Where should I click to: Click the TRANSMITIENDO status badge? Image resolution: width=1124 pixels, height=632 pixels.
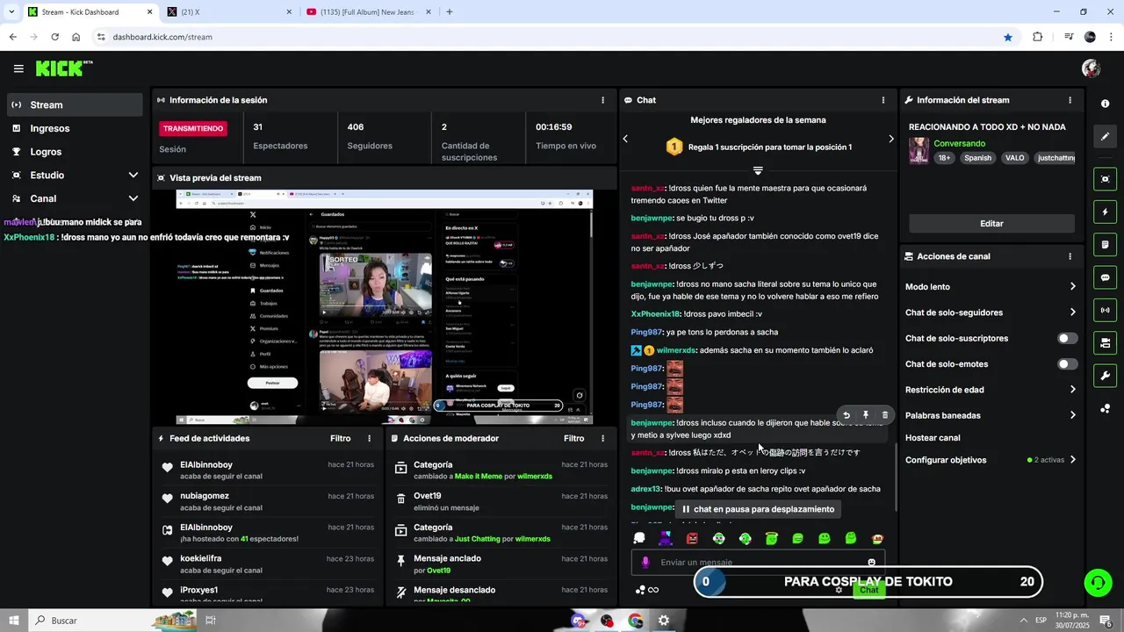click(x=192, y=128)
